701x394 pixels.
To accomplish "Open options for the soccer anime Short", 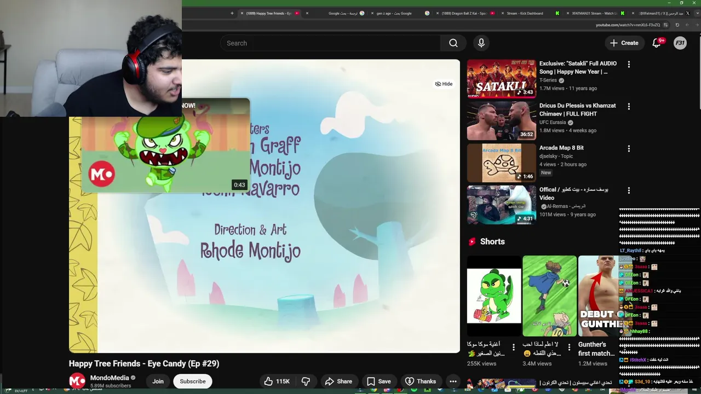I will pos(569,347).
